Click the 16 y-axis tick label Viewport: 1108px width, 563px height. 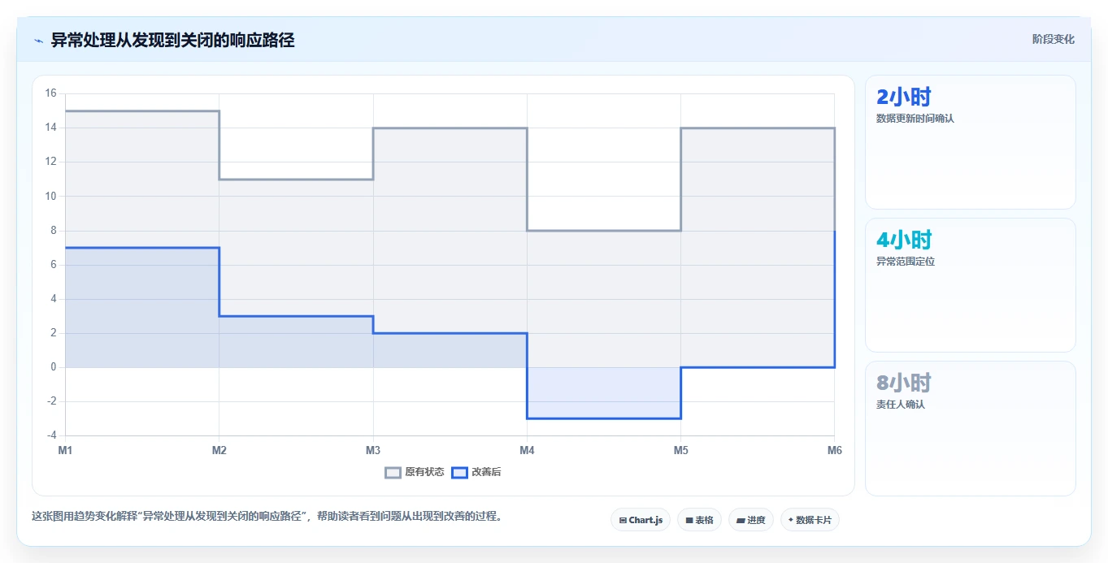coord(50,93)
